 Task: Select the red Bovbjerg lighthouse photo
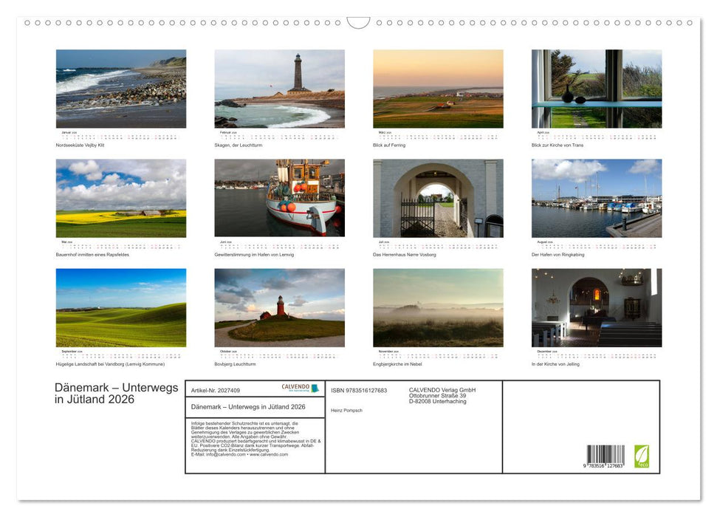(x=279, y=307)
